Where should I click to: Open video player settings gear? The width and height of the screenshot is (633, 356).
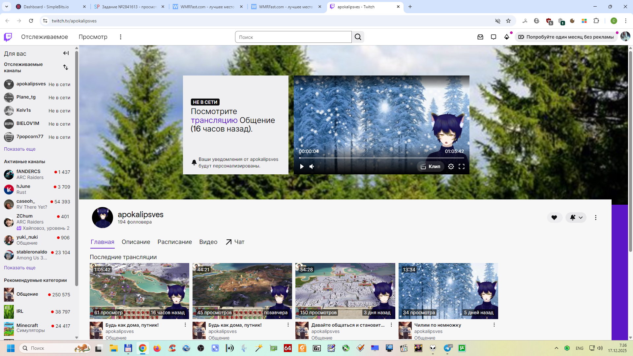click(x=451, y=166)
